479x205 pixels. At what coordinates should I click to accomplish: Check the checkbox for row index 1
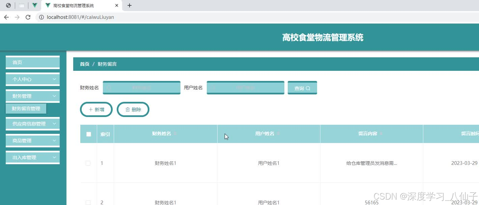(88, 163)
